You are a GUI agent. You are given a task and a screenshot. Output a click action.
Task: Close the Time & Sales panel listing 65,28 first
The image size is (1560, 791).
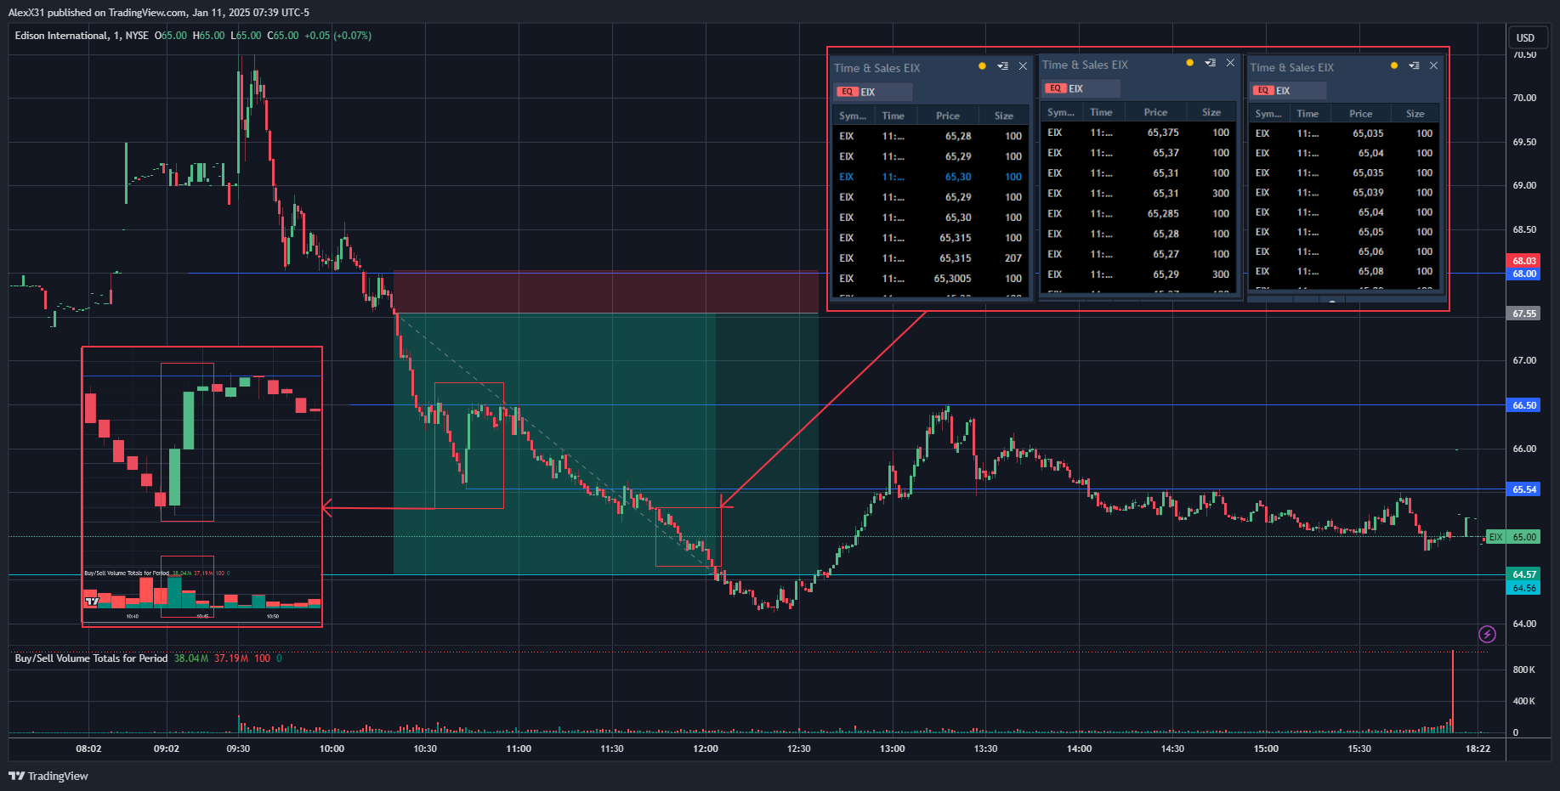(x=1023, y=66)
